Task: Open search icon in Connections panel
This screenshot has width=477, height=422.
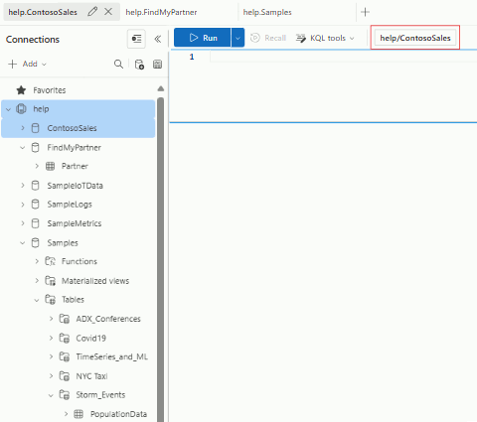Action: [118, 64]
